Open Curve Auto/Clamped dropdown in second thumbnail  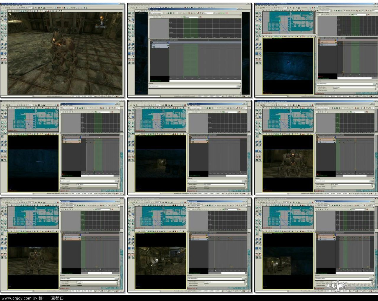pos(157,13)
